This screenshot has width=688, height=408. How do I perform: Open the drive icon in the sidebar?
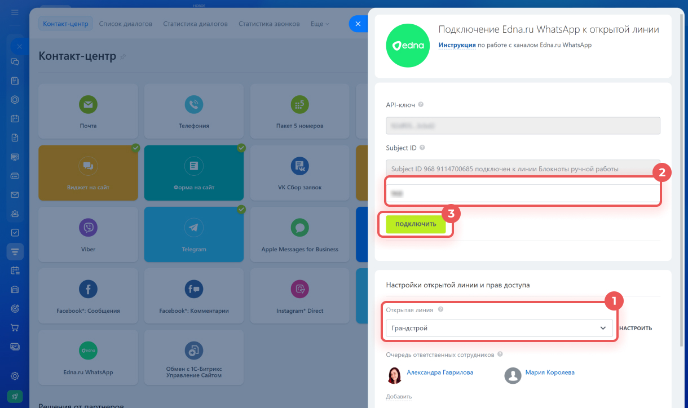pos(15,176)
